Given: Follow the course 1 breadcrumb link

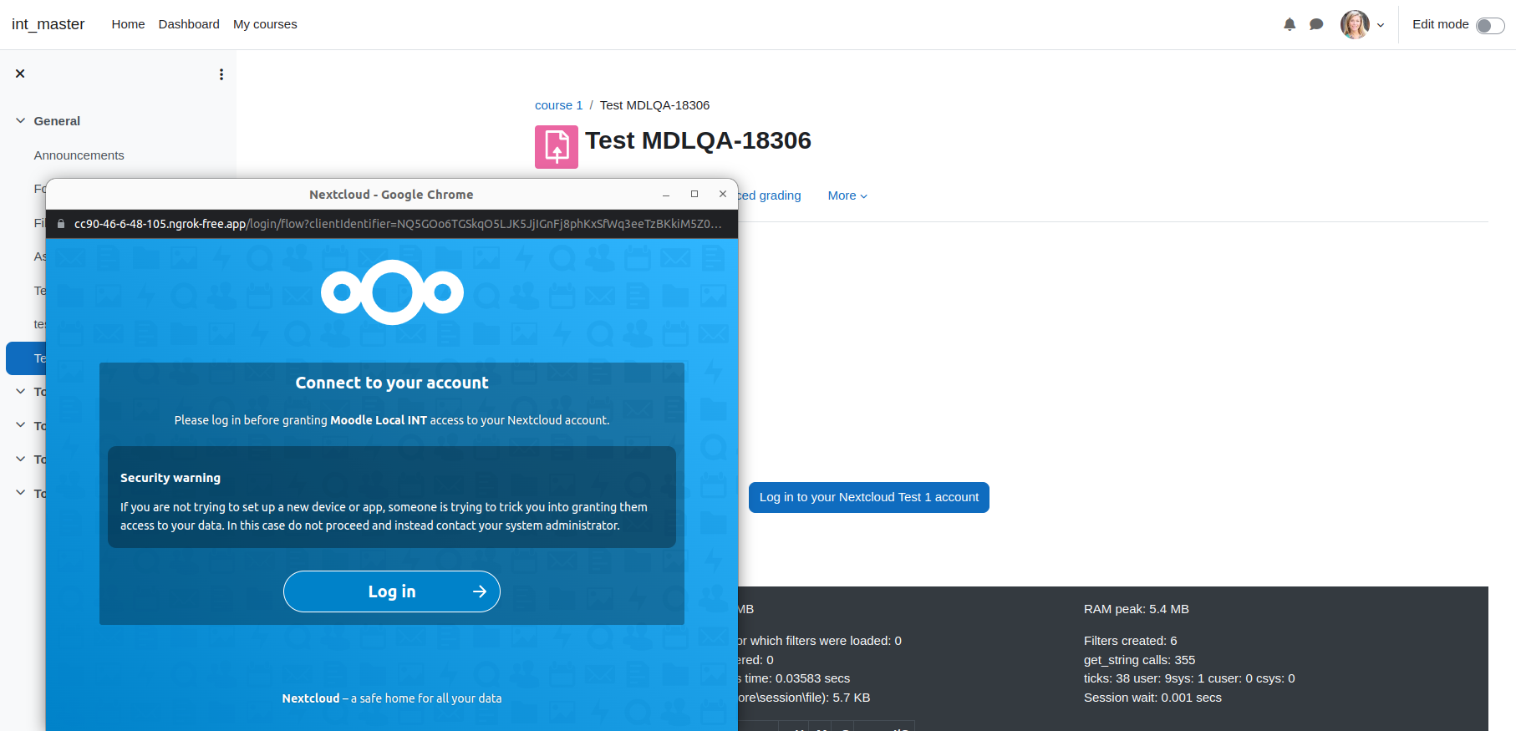Looking at the screenshot, I should click(x=559, y=105).
